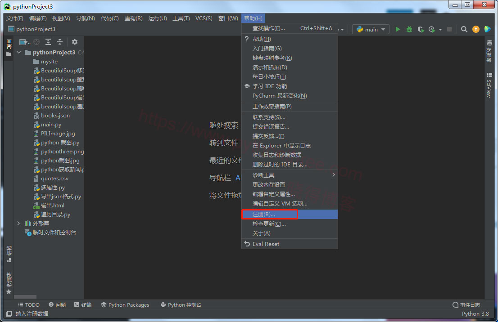Click the orange update arrow icon
Viewport: 498px width, 322px height.
point(476,29)
